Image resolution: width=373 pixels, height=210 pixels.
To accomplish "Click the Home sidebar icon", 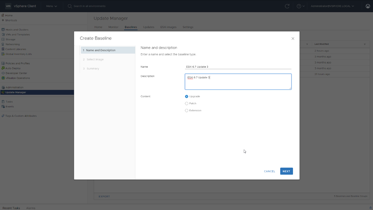I will [3, 16].
